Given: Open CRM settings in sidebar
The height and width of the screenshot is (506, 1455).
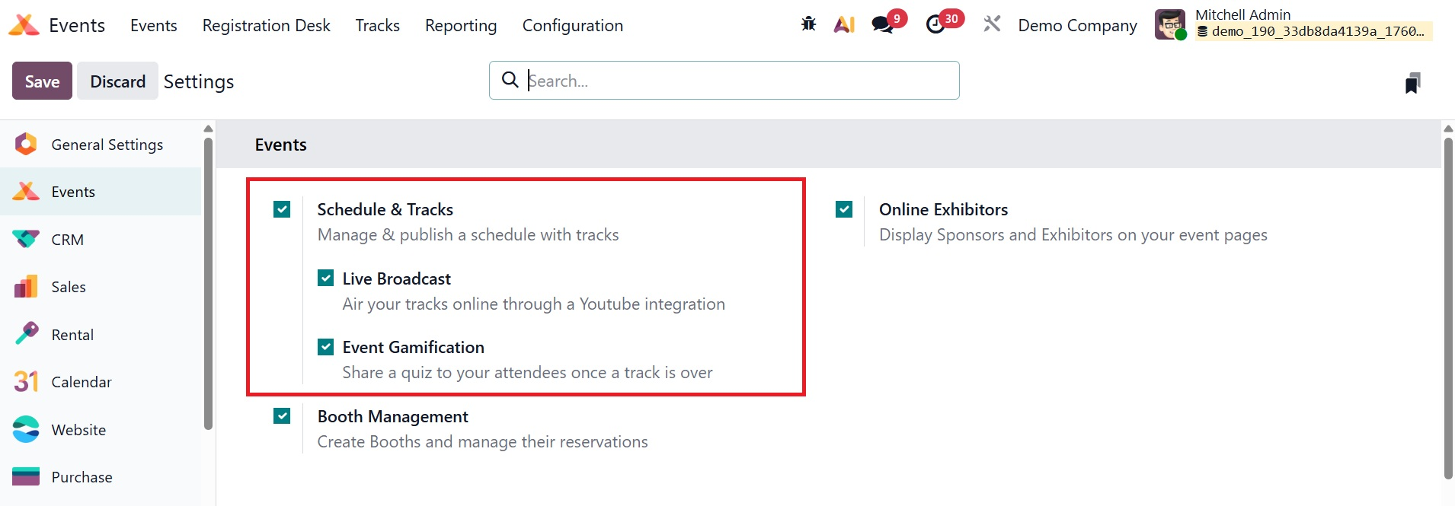Looking at the screenshot, I should click(x=67, y=240).
